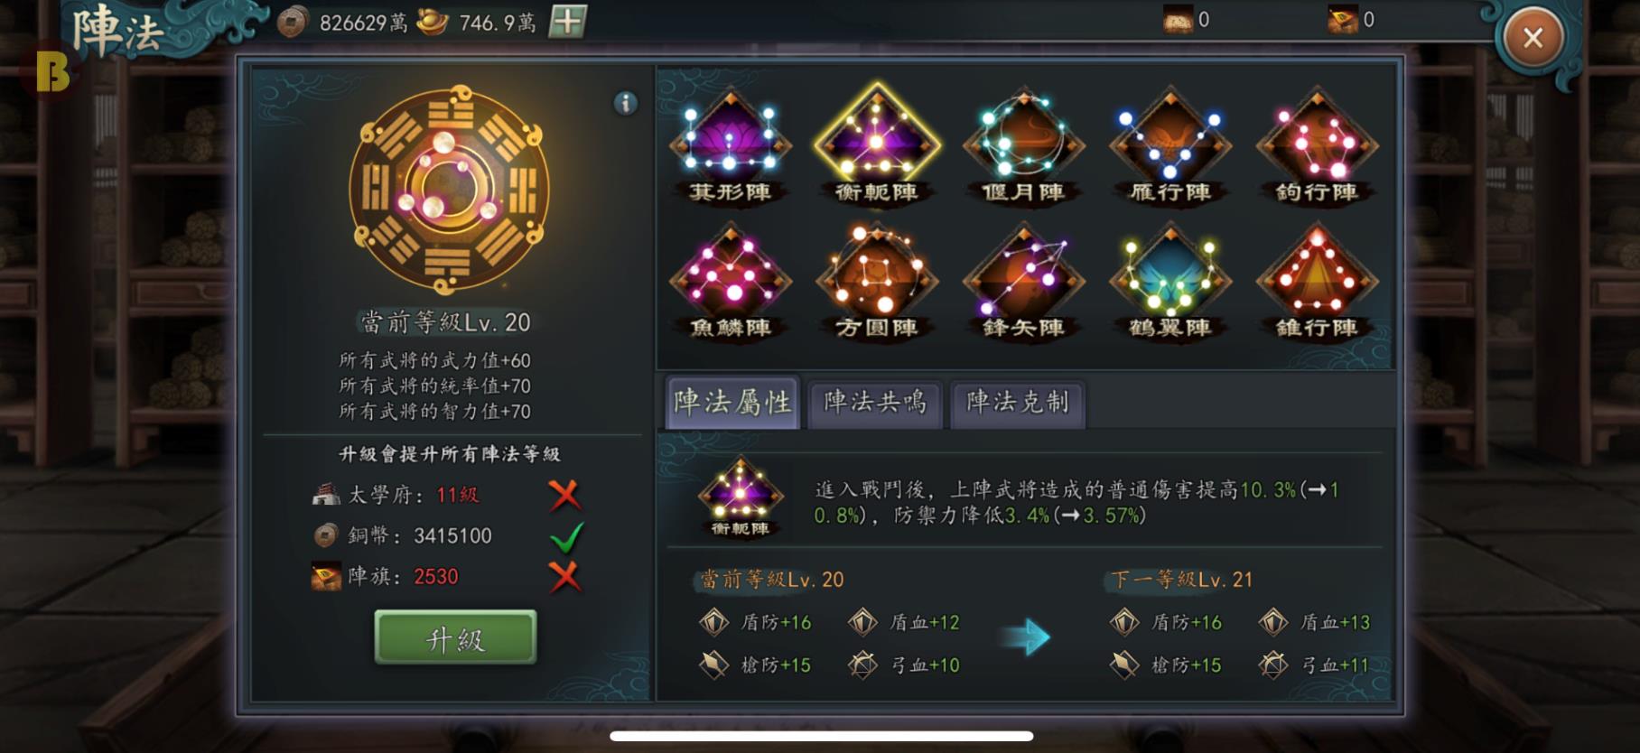
Task: Switch to the 陣法屬性 tab
Action: click(x=732, y=403)
